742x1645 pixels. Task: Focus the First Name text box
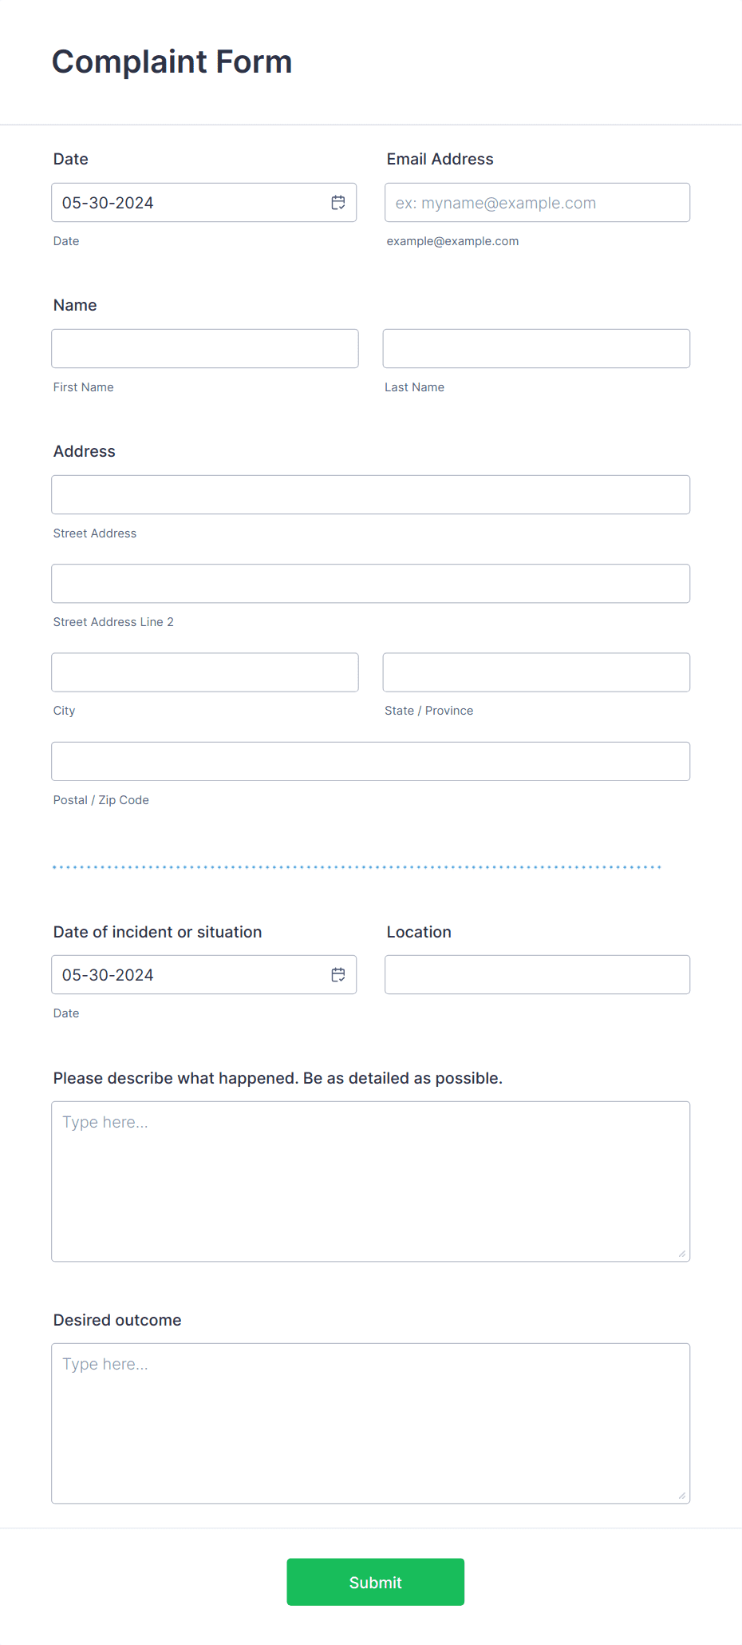[205, 349]
